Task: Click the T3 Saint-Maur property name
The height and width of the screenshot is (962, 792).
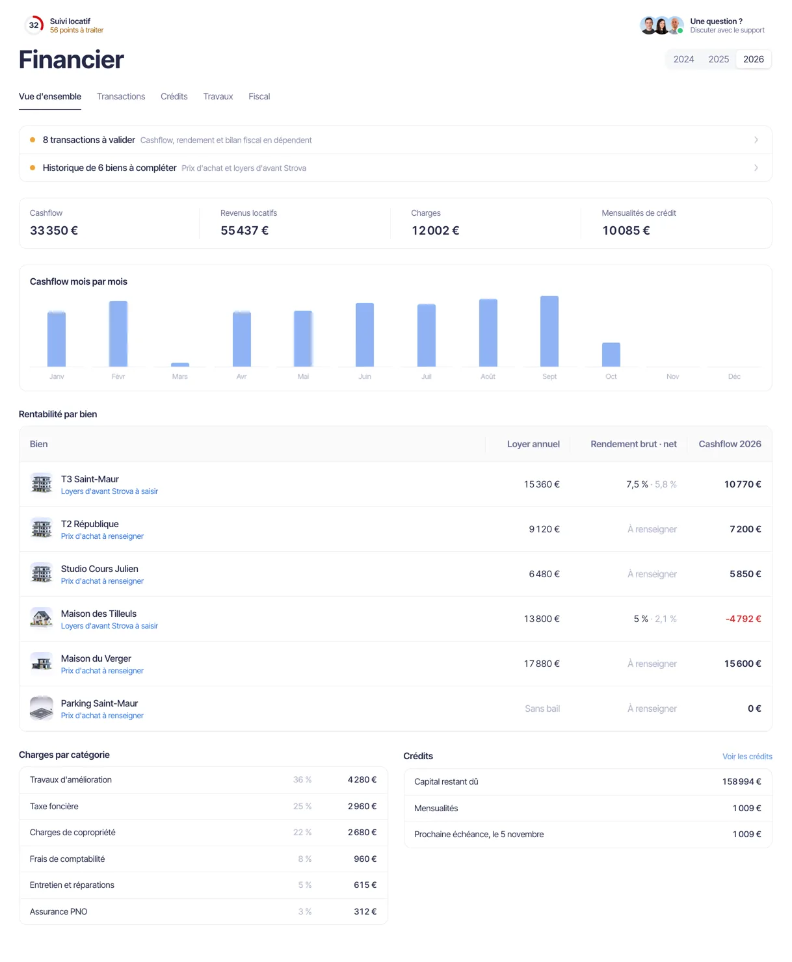Action: tap(90, 479)
